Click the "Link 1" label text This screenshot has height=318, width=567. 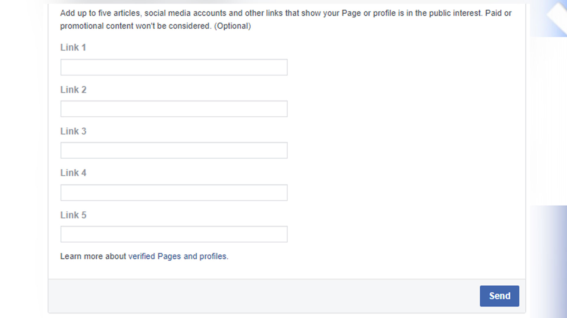pyautogui.click(x=73, y=47)
